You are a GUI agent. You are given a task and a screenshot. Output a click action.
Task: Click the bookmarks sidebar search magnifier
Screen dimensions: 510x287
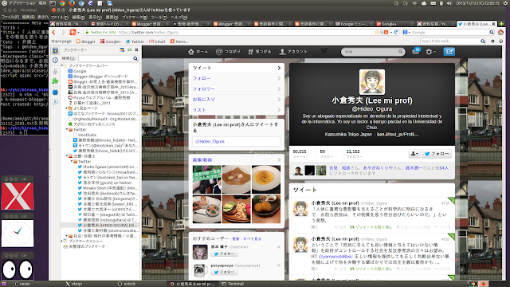(x=135, y=58)
